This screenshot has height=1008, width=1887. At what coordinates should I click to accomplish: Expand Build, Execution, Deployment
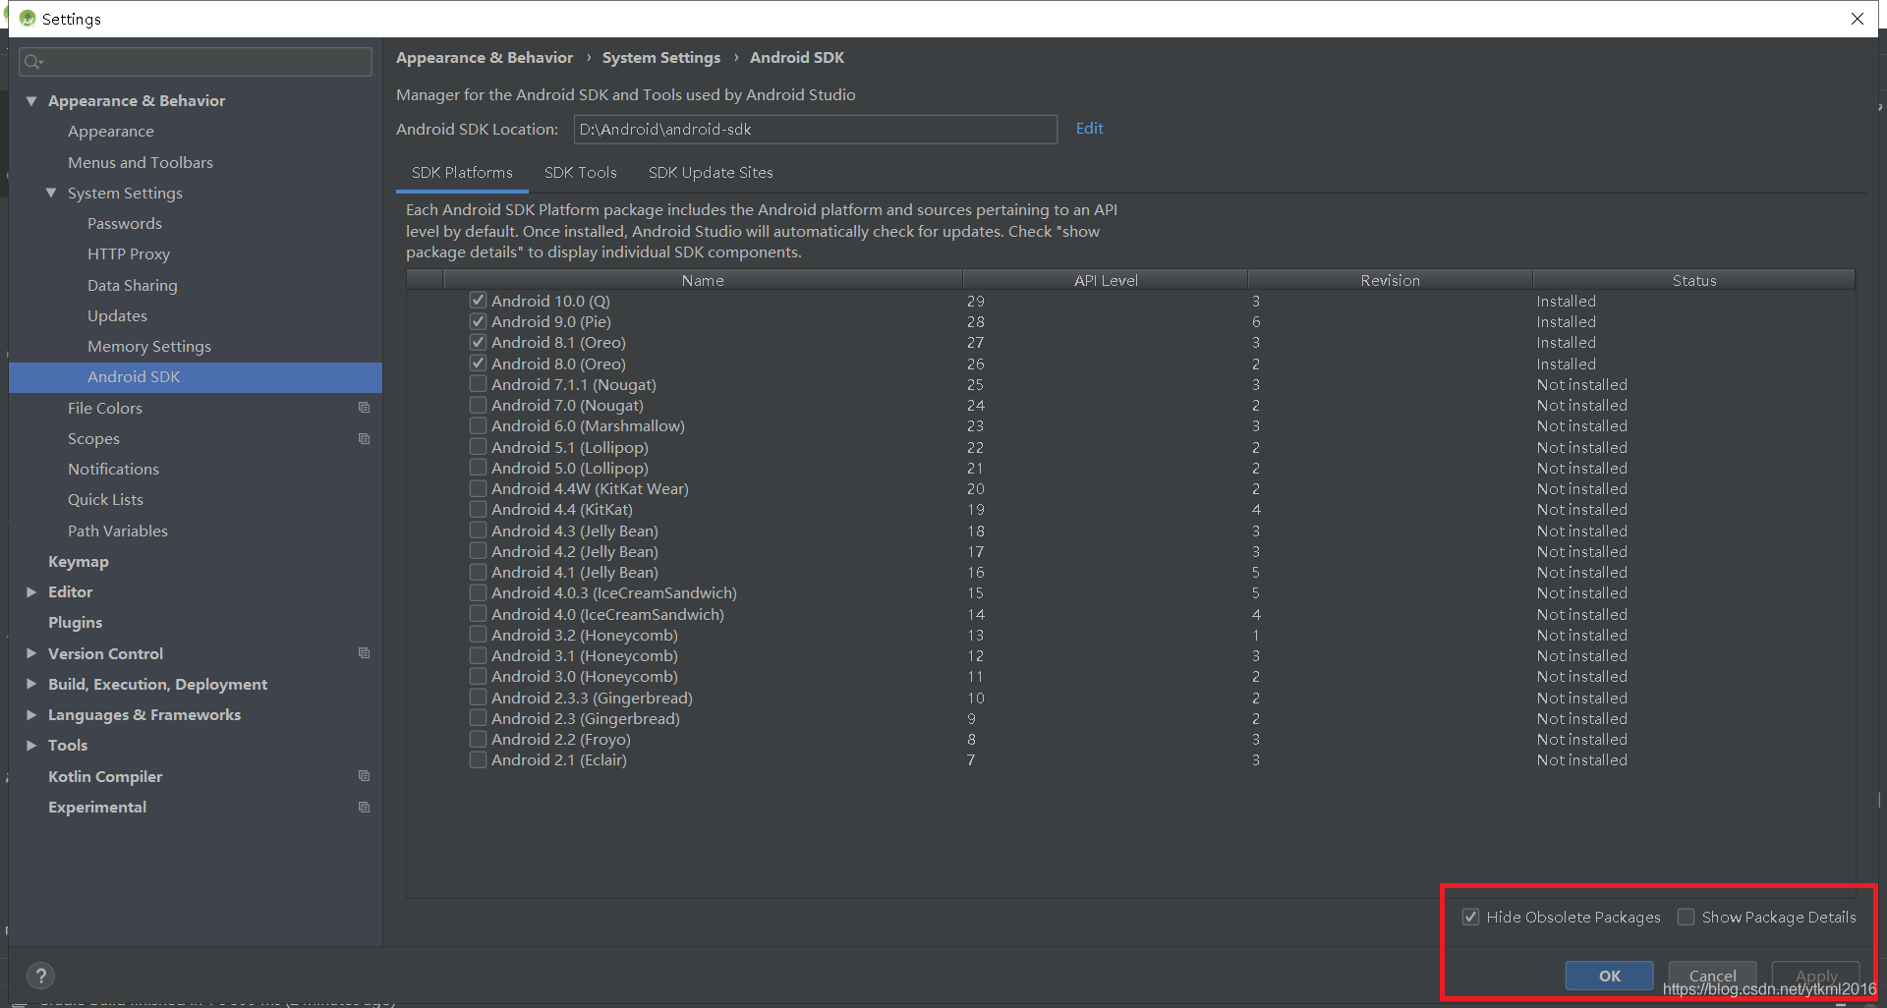point(30,684)
